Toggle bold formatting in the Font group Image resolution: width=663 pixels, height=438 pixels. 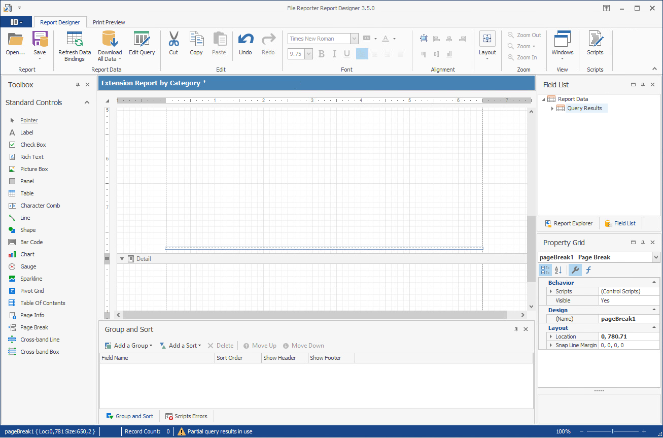pos(321,54)
